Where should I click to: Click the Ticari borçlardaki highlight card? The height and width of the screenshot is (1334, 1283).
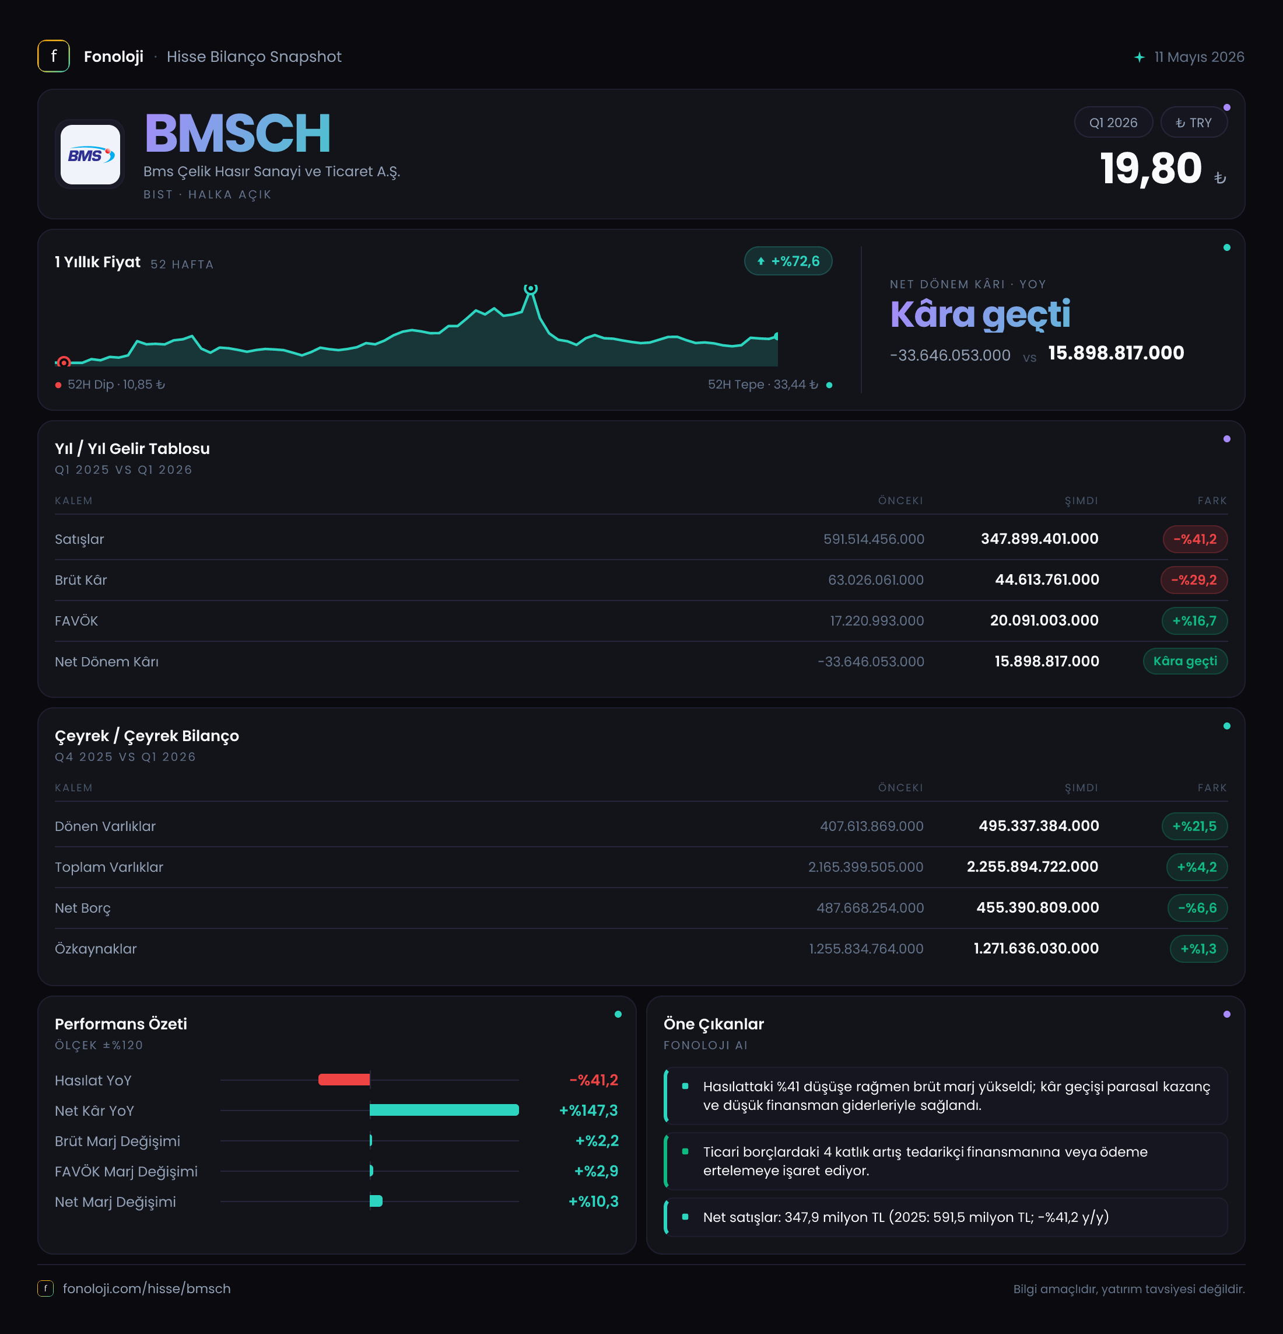click(x=945, y=1161)
